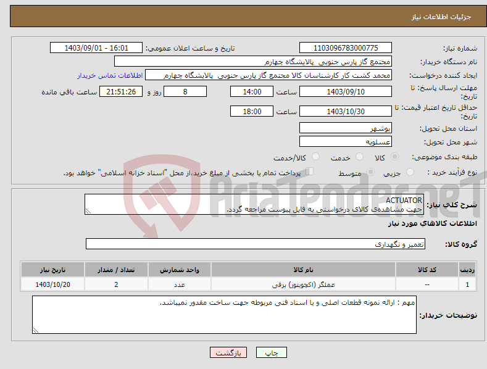This screenshot has width=487, height=369.
Task: Click the جزئیات اطلاعات نیاز page header
Action: 441,17
